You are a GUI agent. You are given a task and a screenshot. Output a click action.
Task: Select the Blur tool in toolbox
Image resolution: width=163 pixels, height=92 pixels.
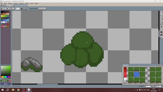pos(161,37)
